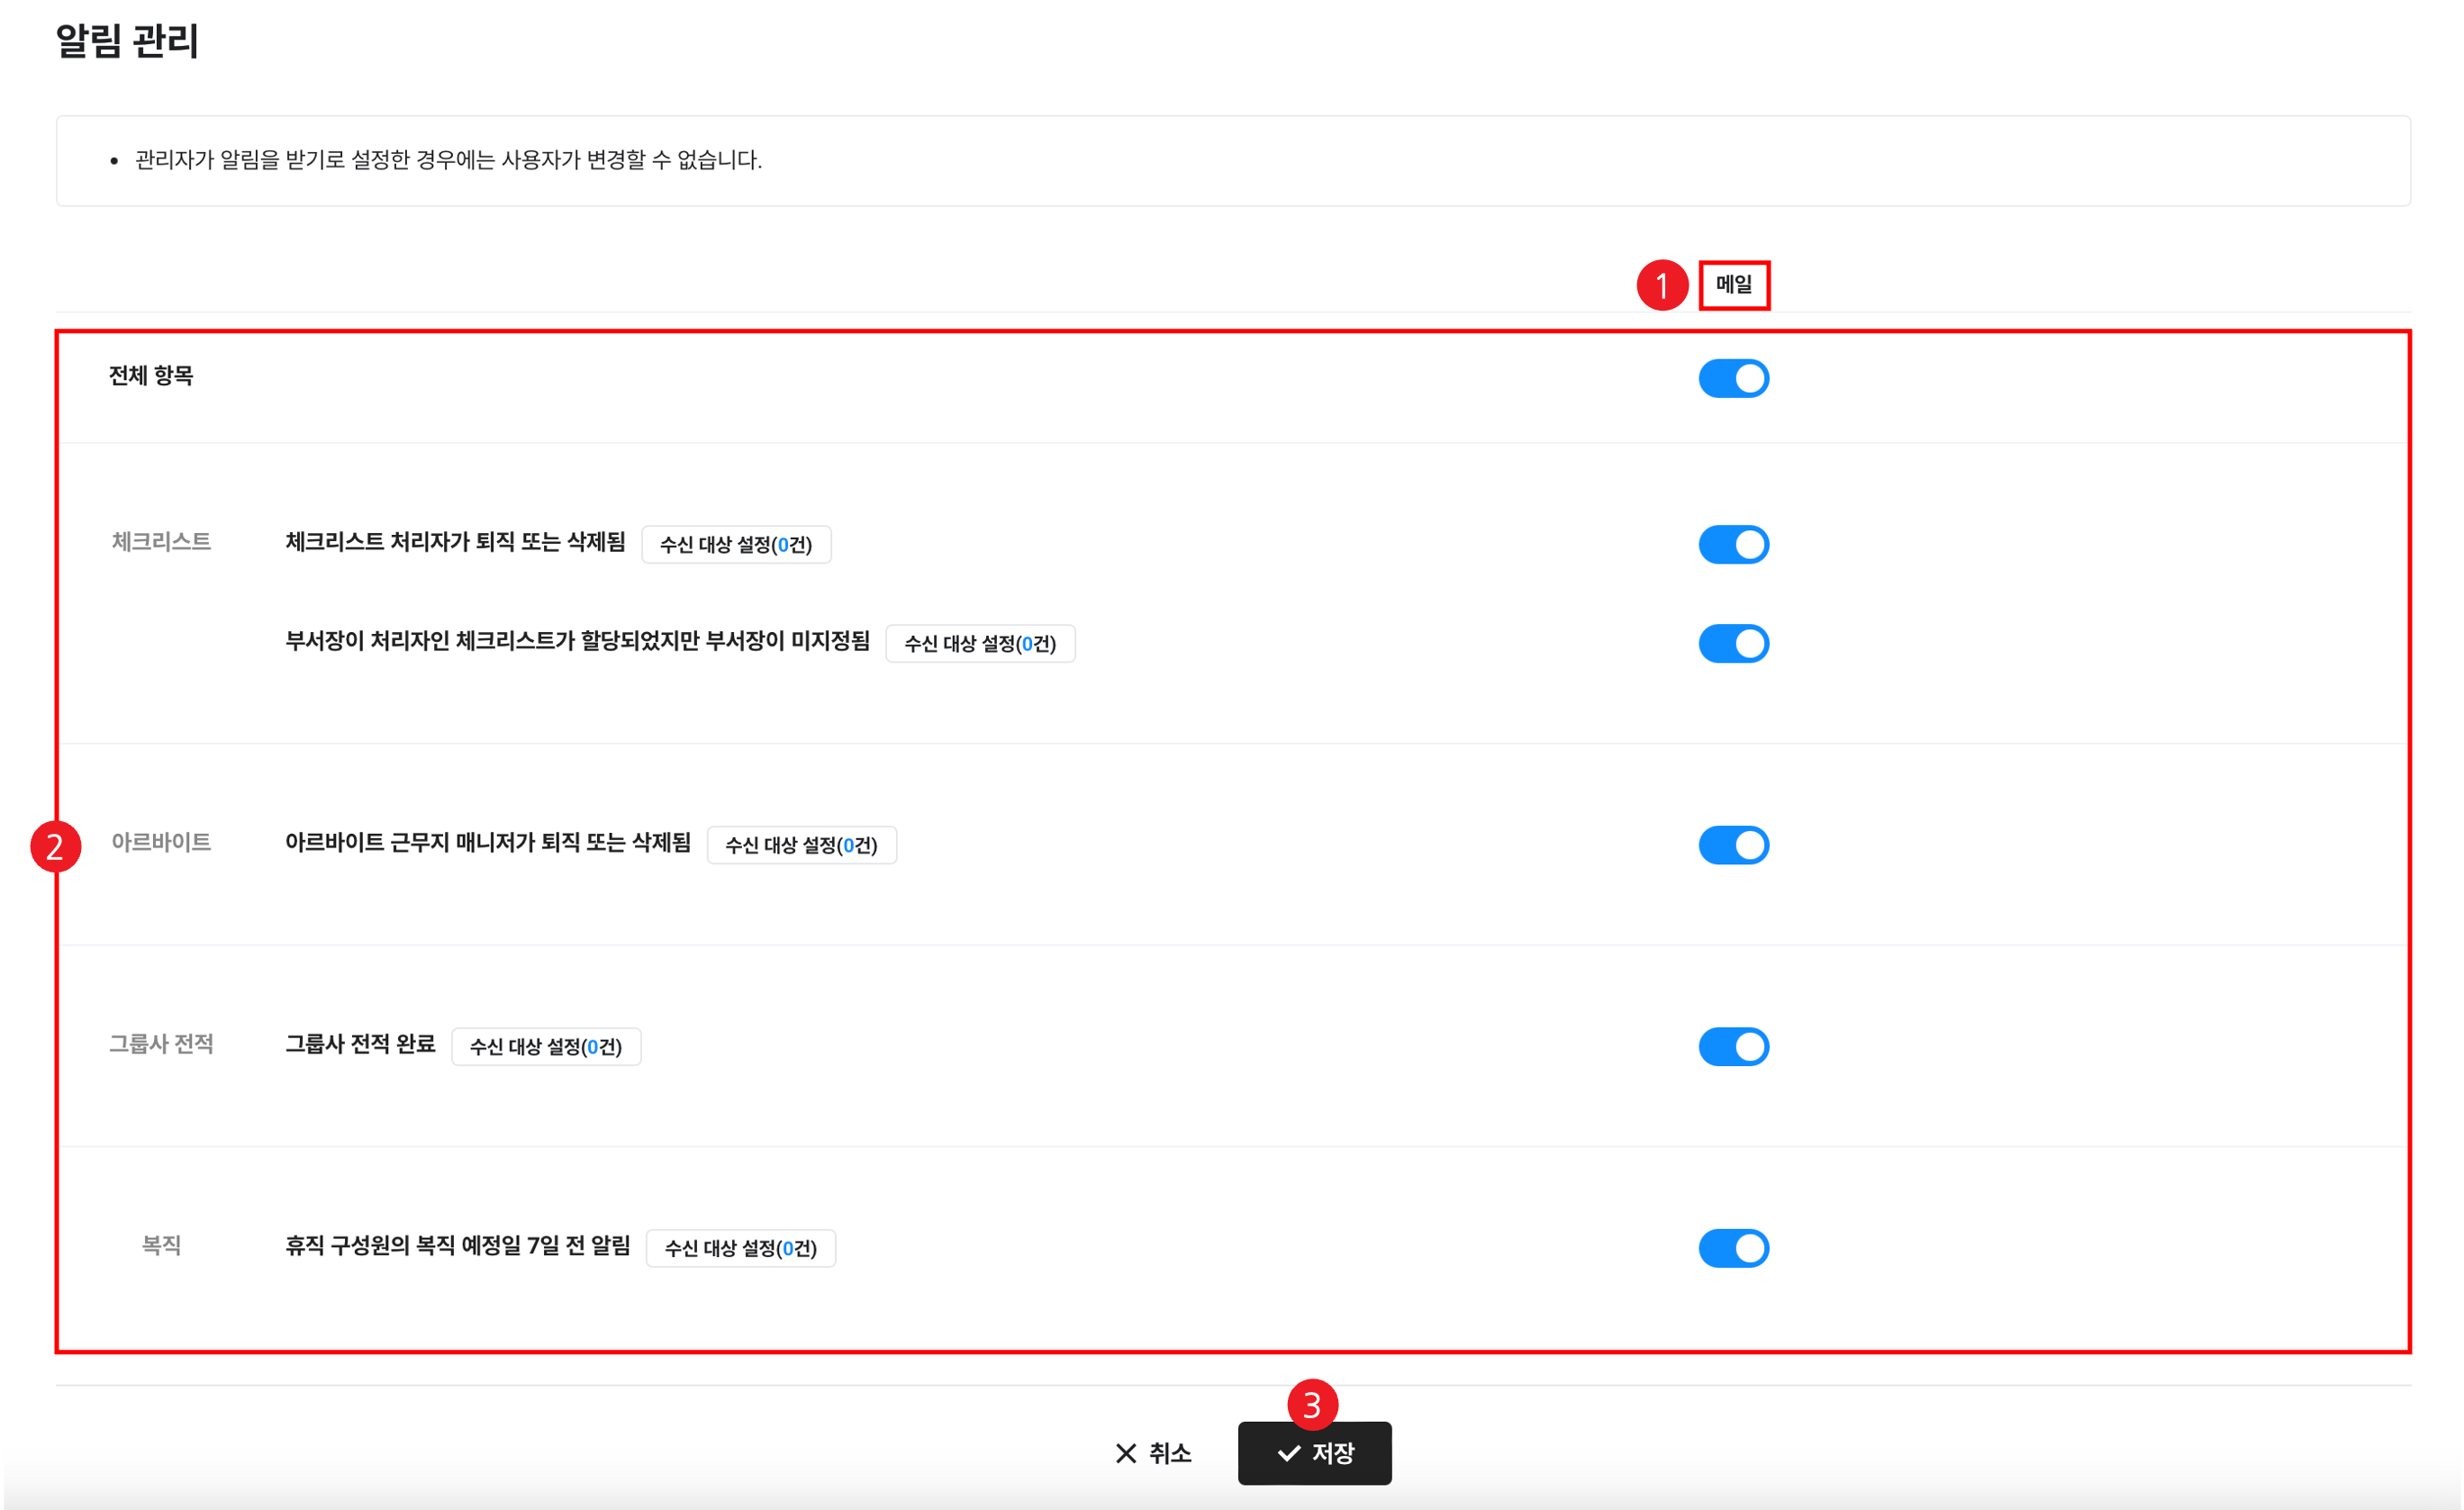This screenshot has height=1510, width=2464.
Task: Click the 취소 cancel button
Action: click(1154, 1453)
